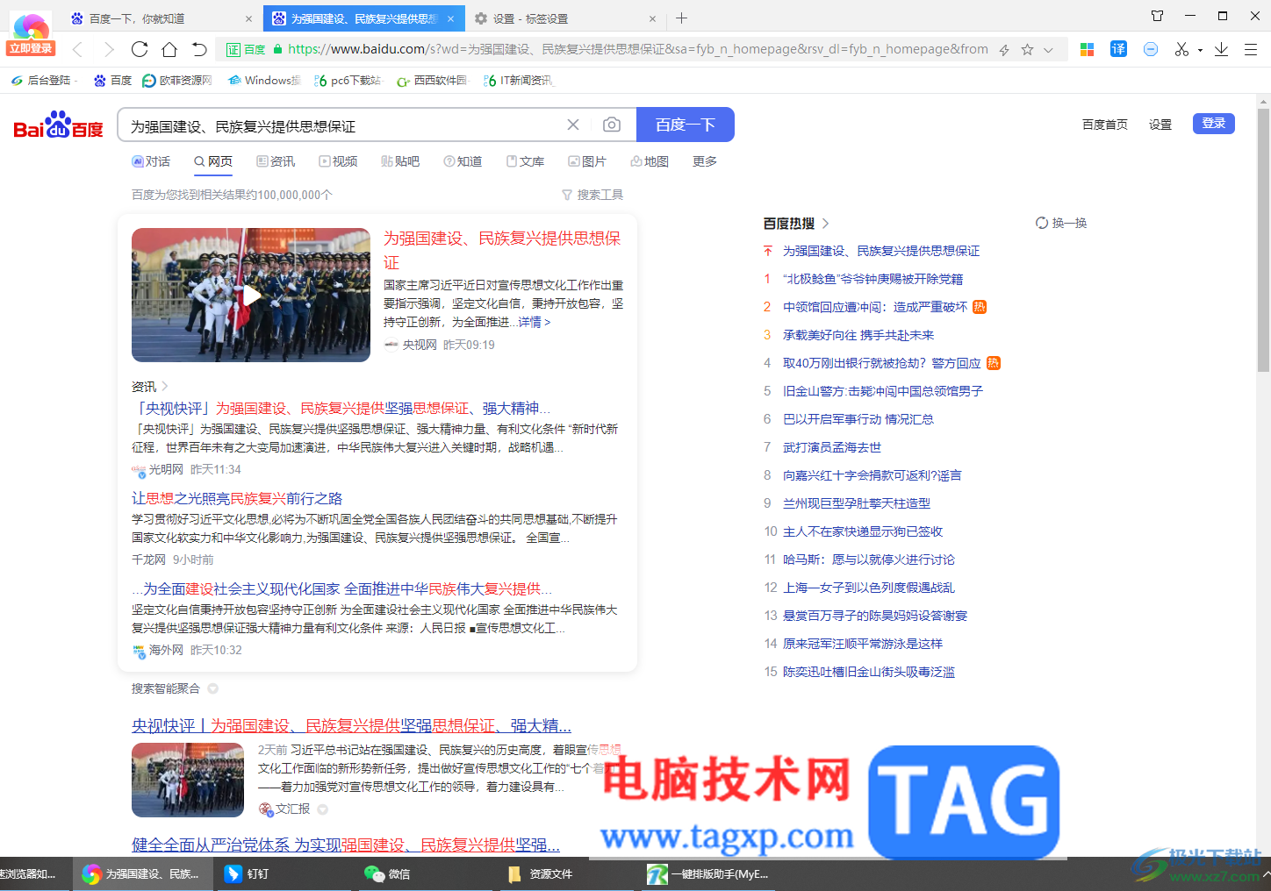Open the 西西软件园 bookmark
1271x891 pixels.
[432, 81]
